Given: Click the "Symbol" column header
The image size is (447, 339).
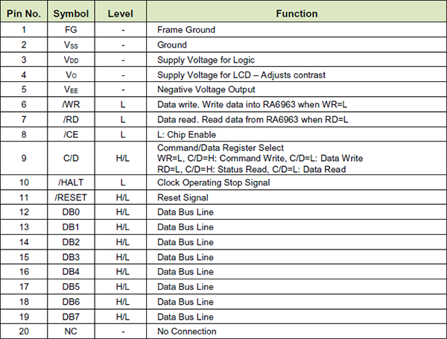Looking at the screenshot, I should pos(72,13).
